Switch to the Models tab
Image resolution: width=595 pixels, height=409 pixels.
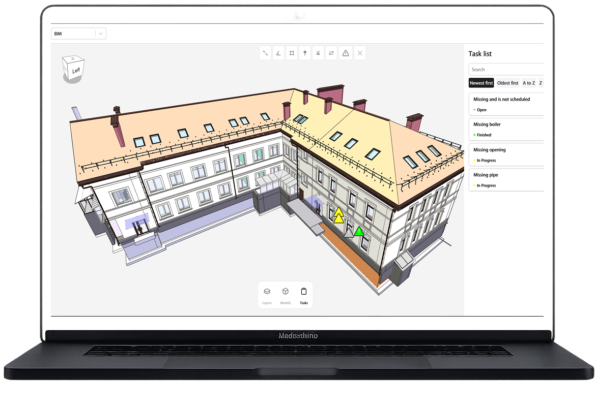coord(286,295)
